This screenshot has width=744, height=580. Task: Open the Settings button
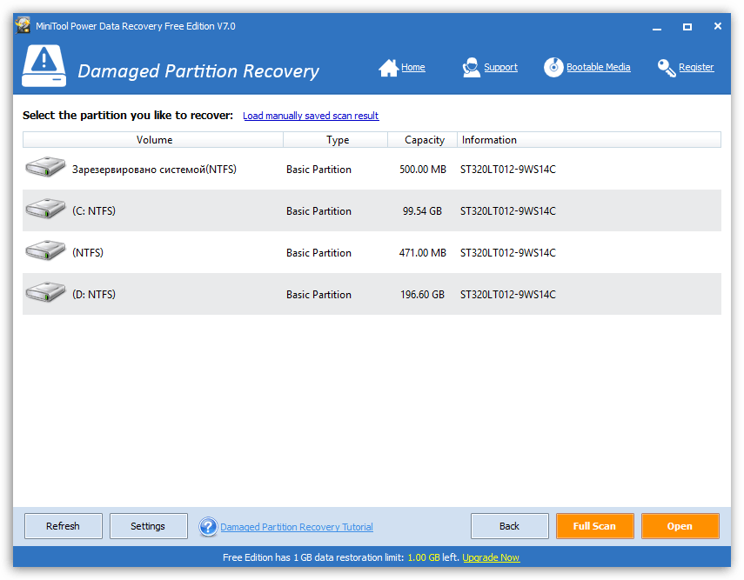click(x=148, y=526)
